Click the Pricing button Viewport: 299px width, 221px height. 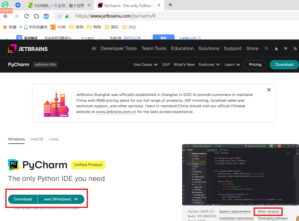tap(255, 65)
